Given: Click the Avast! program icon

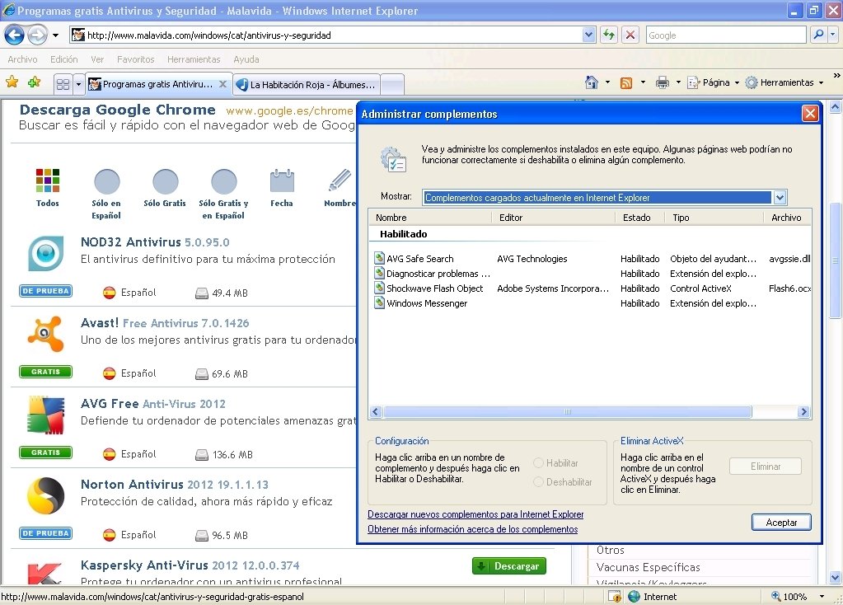Looking at the screenshot, I should [x=45, y=334].
